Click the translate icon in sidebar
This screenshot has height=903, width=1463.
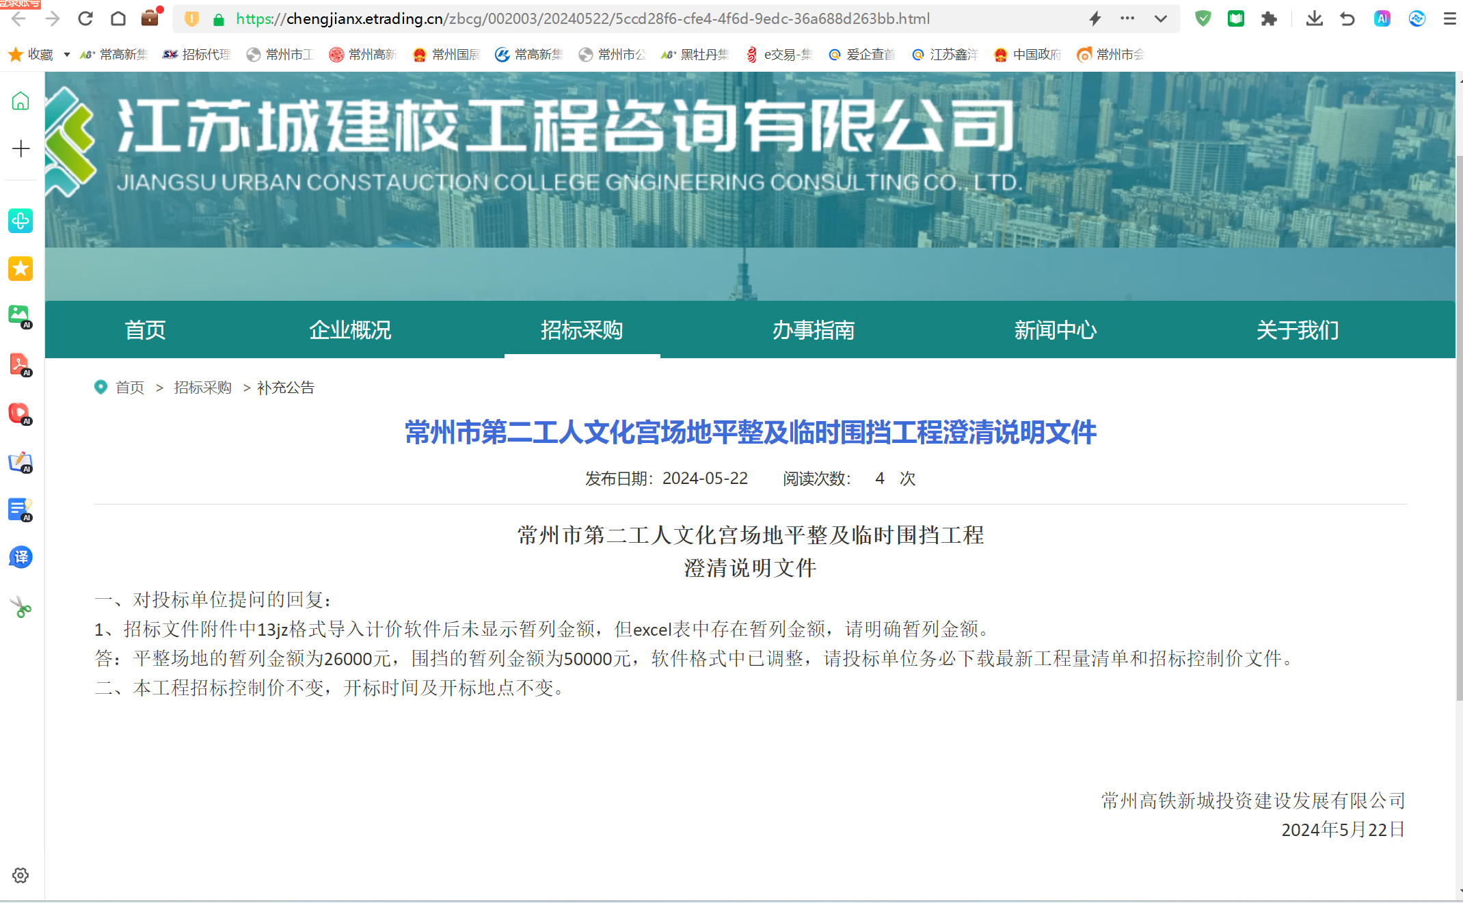tap(21, 557)
